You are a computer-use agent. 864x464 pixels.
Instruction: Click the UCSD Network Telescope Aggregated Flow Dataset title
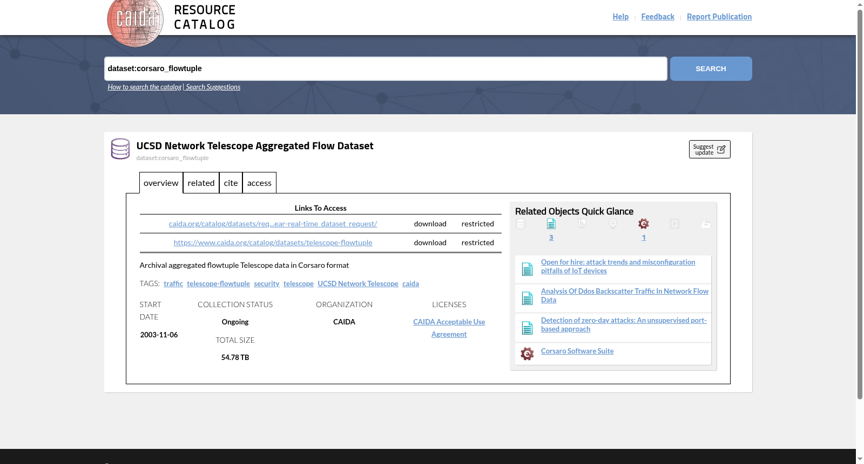click(255, 146)
